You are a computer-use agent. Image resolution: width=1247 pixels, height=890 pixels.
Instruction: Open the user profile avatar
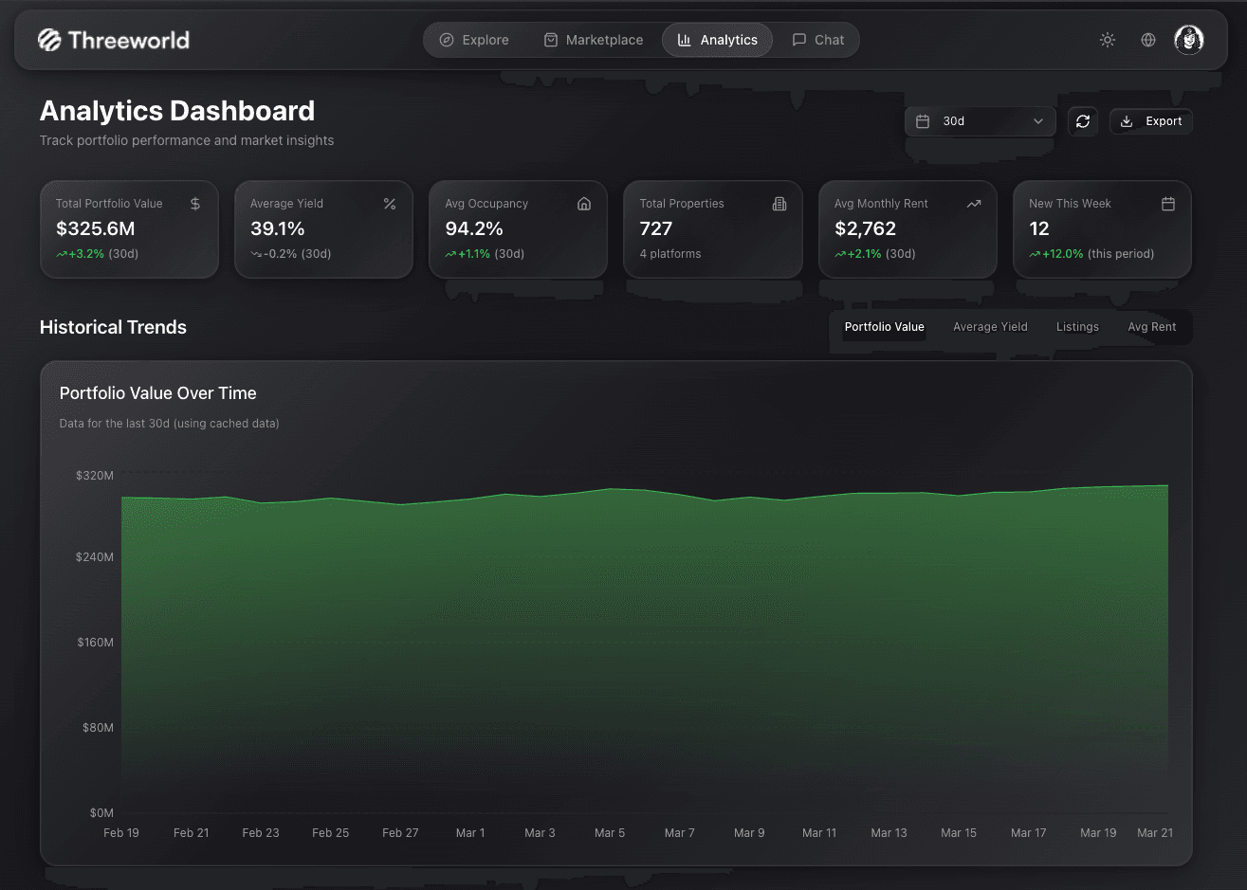pos(1188,40)
